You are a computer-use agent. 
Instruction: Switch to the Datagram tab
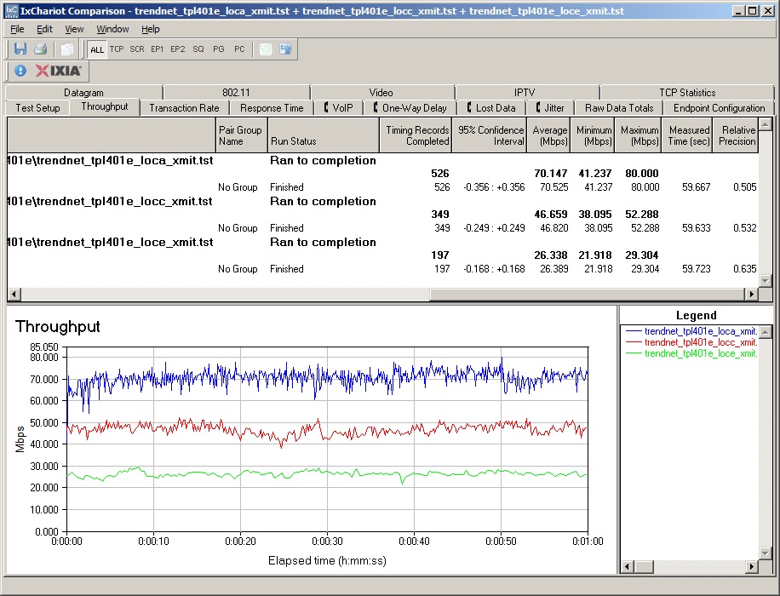tap(83, 93)
